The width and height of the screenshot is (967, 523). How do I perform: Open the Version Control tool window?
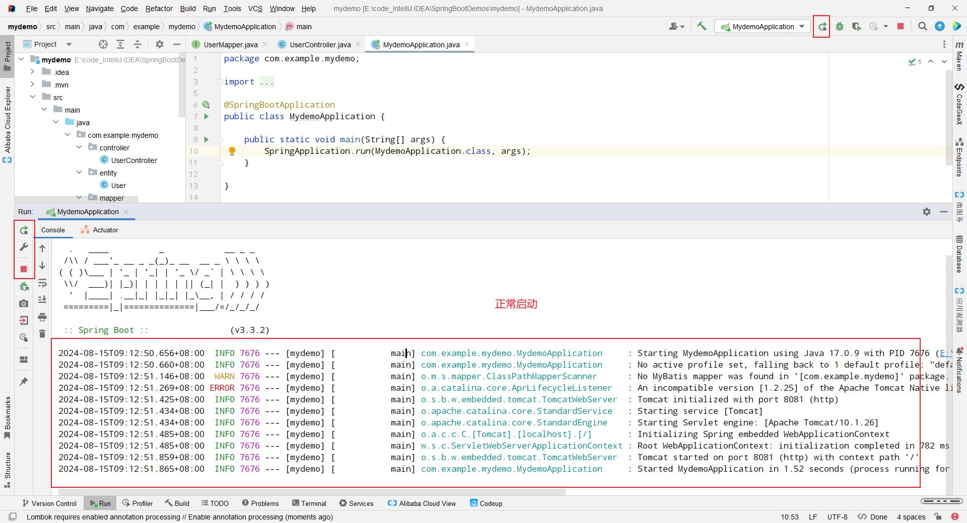(49, 503)
